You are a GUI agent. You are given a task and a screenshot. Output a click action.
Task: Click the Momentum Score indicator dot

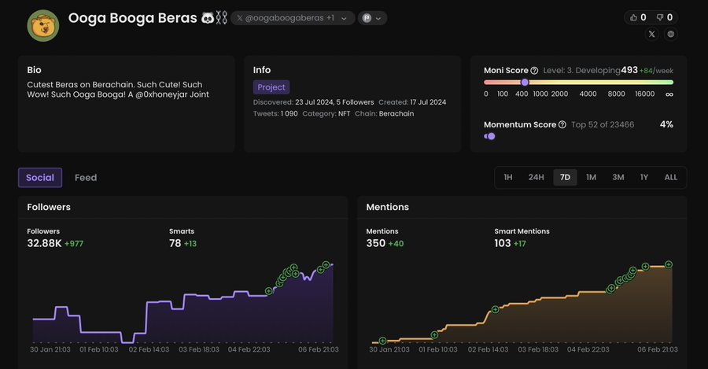coord(491,136)
